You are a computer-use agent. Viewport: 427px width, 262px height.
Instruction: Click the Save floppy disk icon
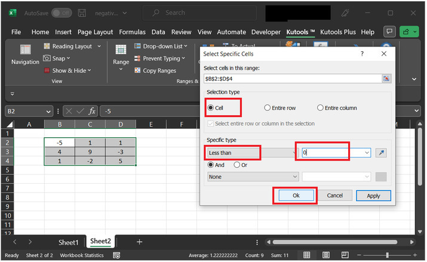pyautogui.click(x=82, y=13)
